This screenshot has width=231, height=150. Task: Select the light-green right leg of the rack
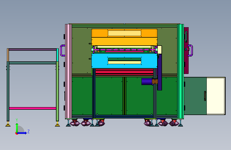[x=58, y=91]
